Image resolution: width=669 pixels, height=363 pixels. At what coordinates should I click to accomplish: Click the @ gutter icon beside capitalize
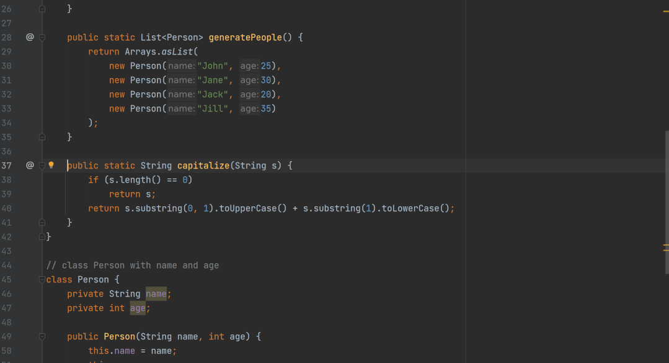30,165
